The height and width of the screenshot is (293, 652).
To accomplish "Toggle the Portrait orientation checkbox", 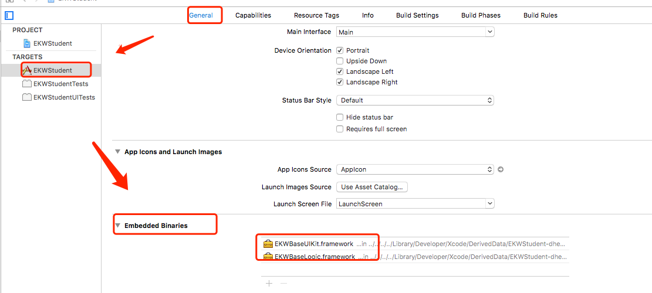I will click(340, 50).
